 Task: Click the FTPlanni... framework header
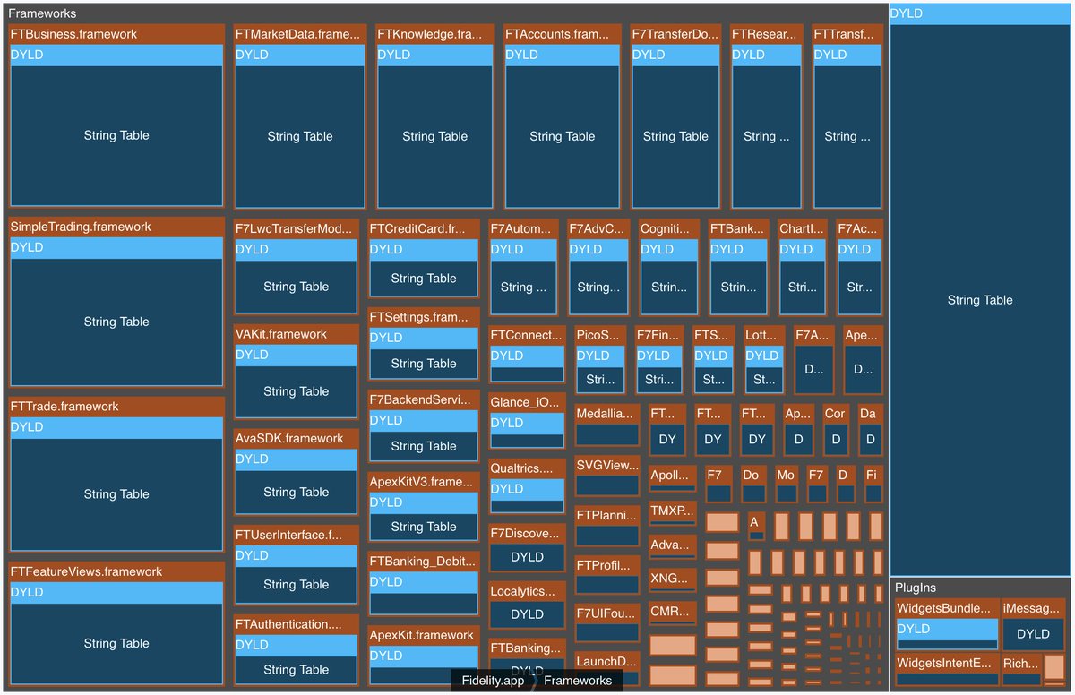(x=607, y=515)
